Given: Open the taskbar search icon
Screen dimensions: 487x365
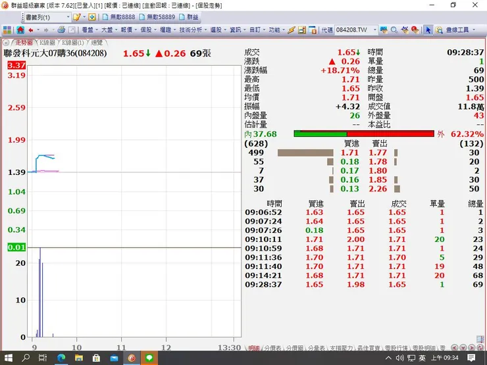Looking at the screenshot, I should (x=26, y=358).
